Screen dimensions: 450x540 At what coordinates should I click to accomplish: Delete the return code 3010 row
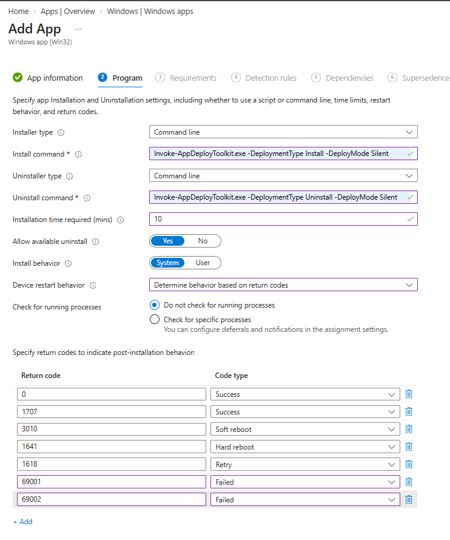(409, 429)
